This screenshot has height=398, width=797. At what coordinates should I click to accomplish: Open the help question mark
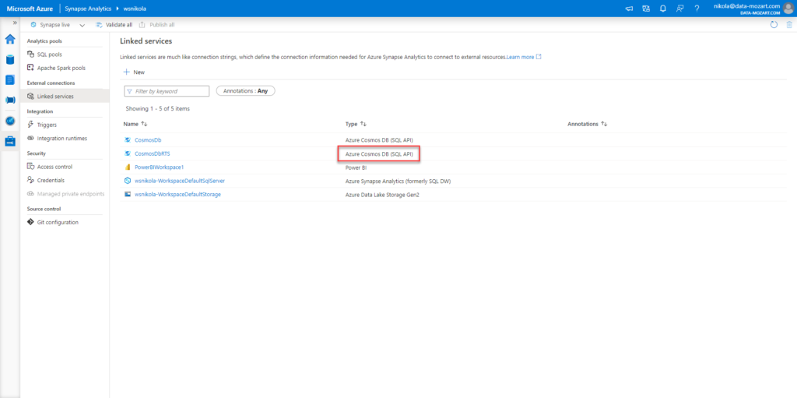coord(697,9)
